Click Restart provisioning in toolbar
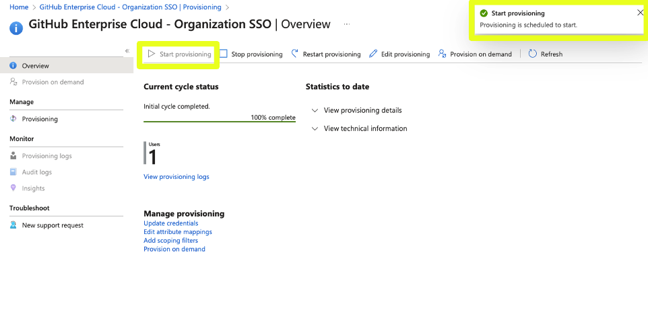The height and width of the screenshot is (326, 648). [331, 54]
